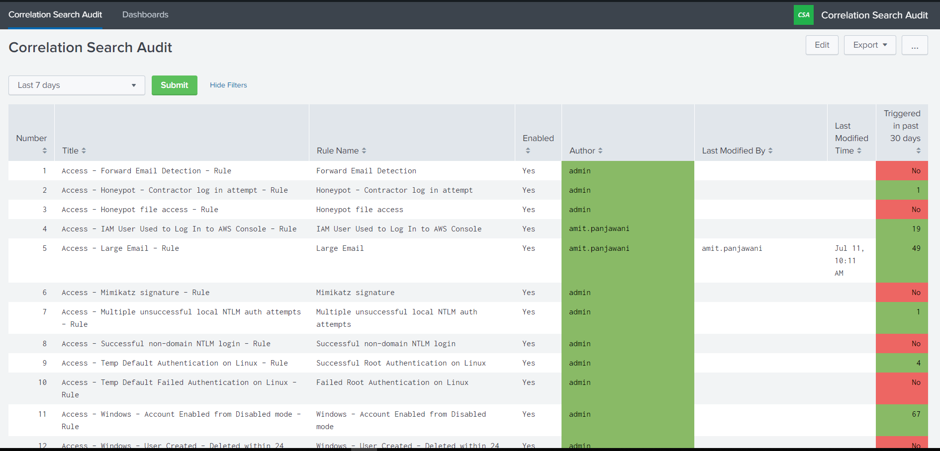The width and height of the screenshot is (940, 451).
Task: Sort by Last Modified By arrows
Action: click(x=770, y=150)
